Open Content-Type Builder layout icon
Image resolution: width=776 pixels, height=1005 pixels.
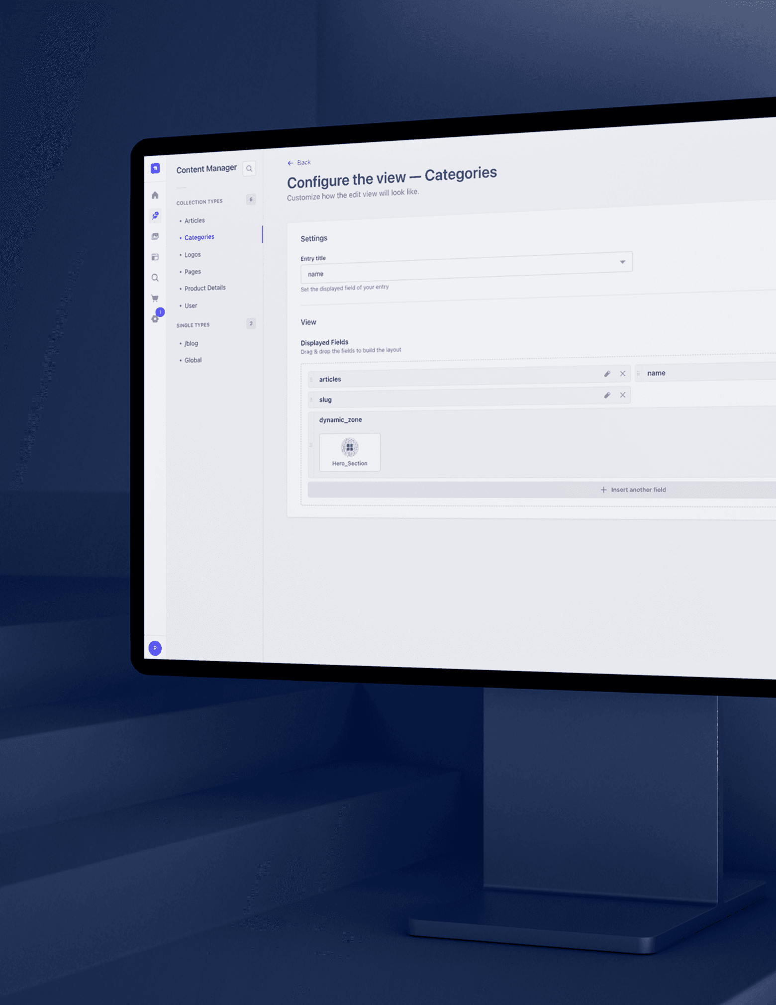pos(155,257)
